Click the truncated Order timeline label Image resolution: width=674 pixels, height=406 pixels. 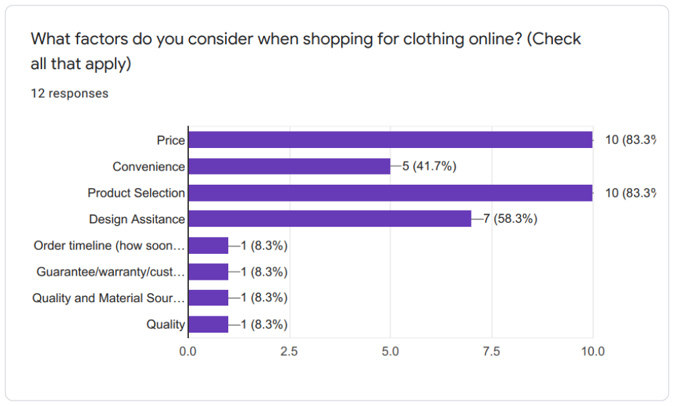[x=109, y=245]
